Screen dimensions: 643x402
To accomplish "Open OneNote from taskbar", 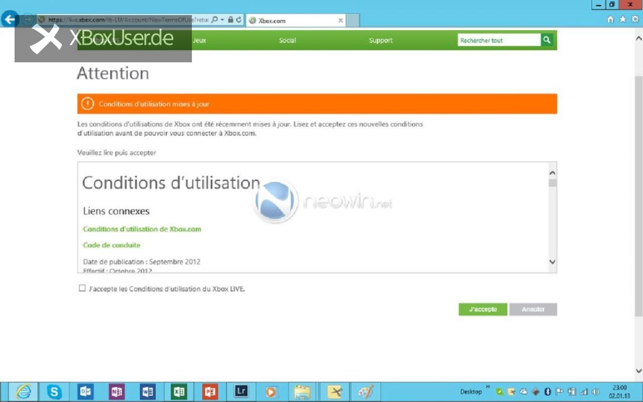I will click(117, 391).
